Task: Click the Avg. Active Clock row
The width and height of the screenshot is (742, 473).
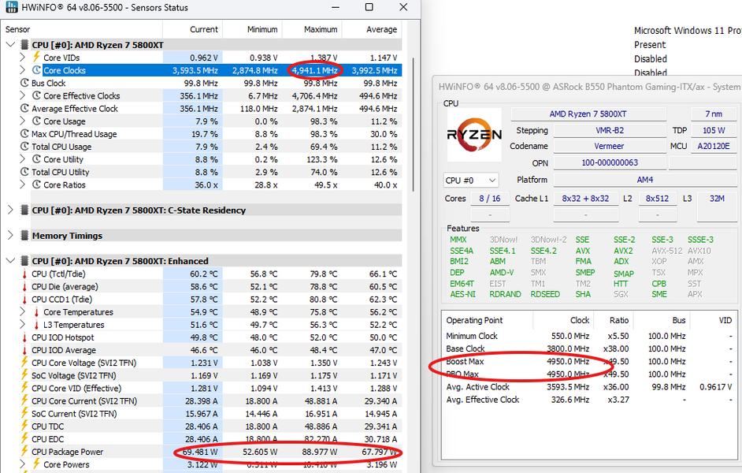Action: (588, 387)
